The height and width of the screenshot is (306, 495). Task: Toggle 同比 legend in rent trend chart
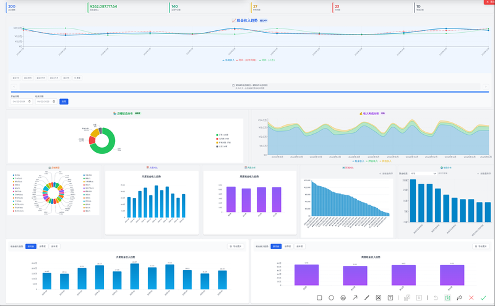pyautogui.click(x=246, y=60)
